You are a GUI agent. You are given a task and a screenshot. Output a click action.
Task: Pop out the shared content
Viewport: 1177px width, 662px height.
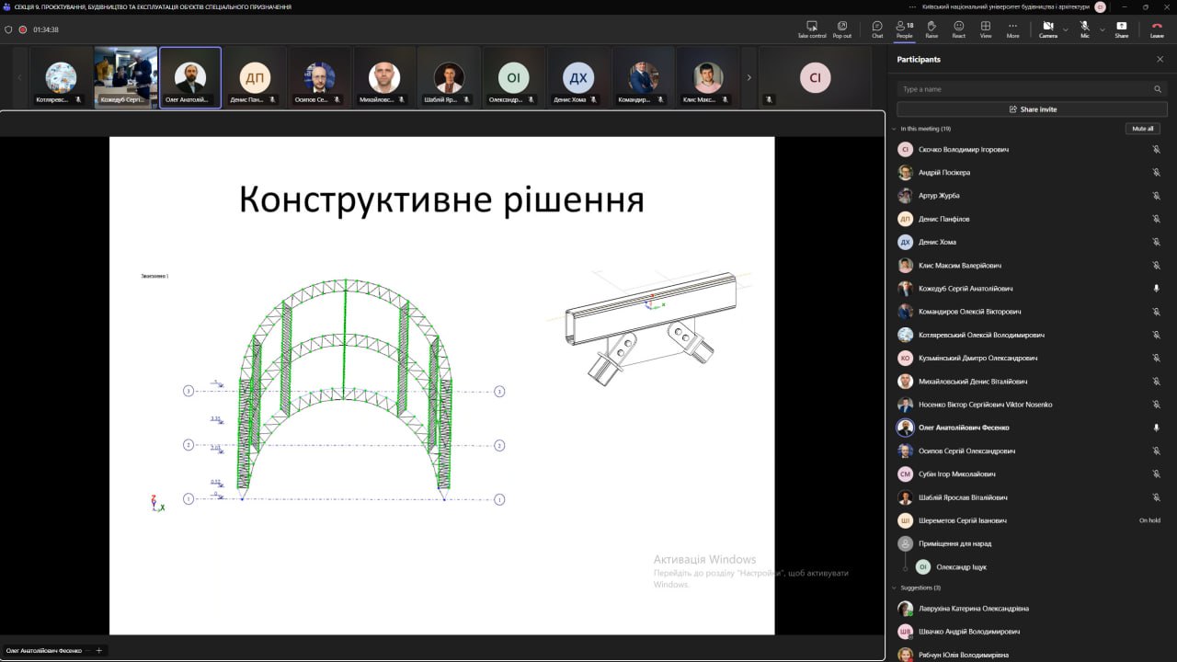841,27
